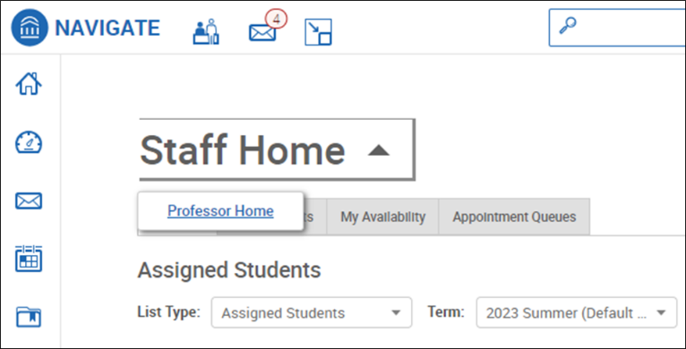Go to Home via sidebar house icon
The image size is (686, 349).
tap(29, 83)
